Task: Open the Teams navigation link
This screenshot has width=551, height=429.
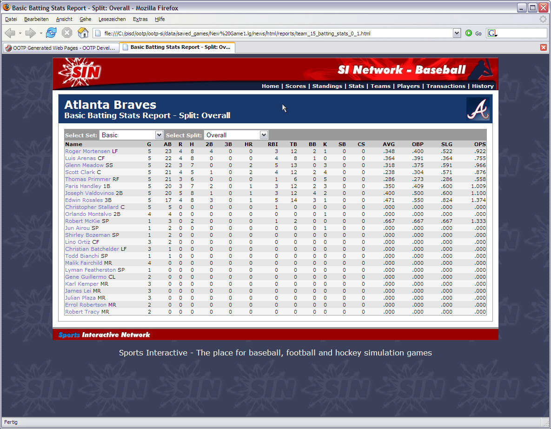Action: coord(380,86)
